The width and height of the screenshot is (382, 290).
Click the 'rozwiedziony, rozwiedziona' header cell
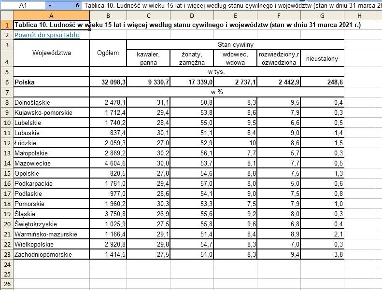point(279,58)
